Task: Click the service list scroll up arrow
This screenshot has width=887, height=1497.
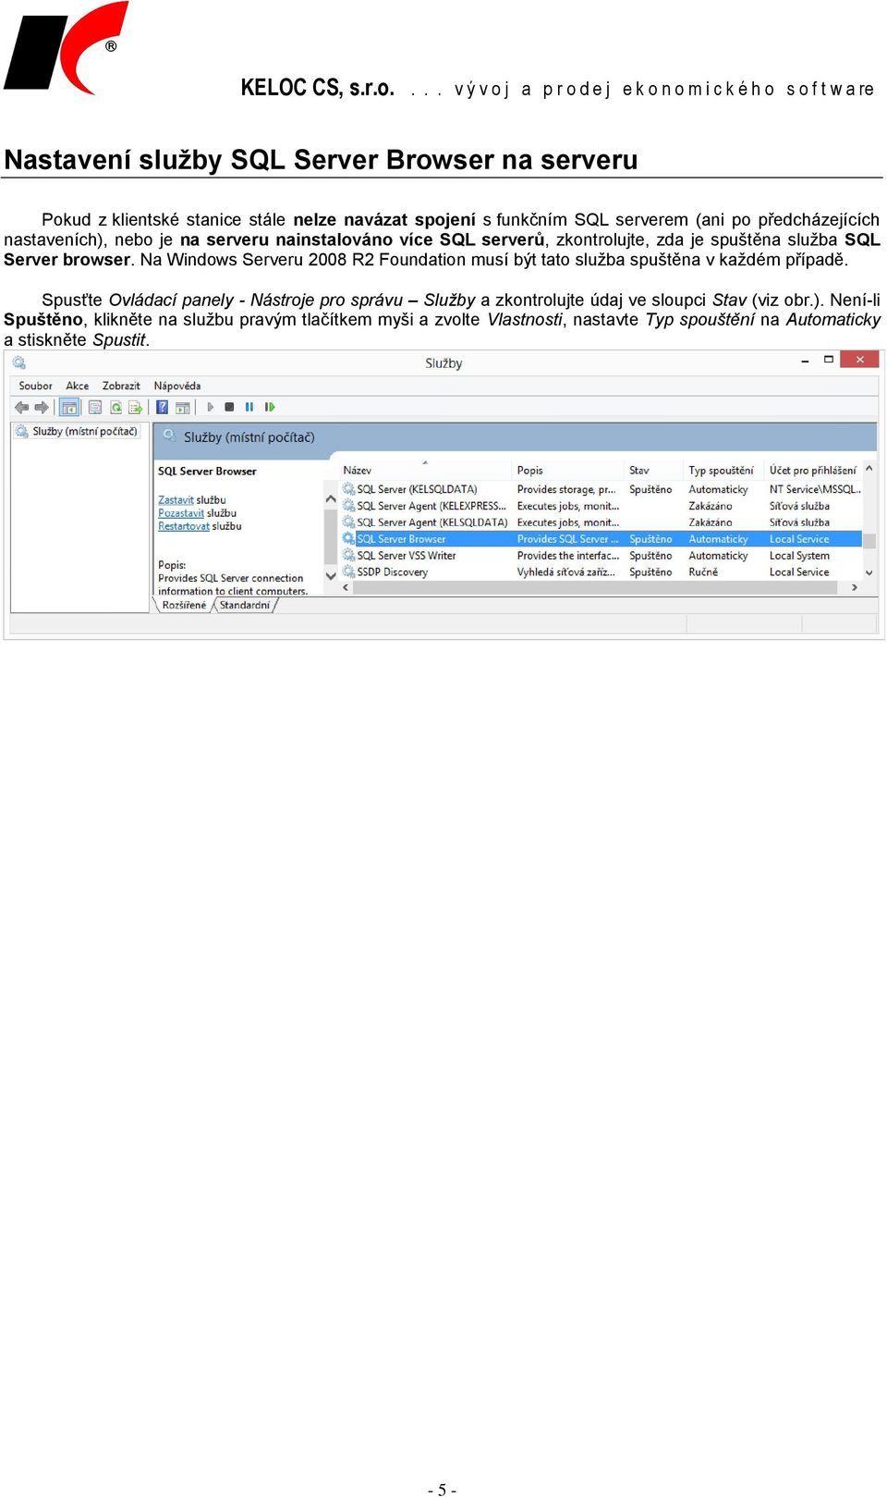Action: (x=869, y=470)
